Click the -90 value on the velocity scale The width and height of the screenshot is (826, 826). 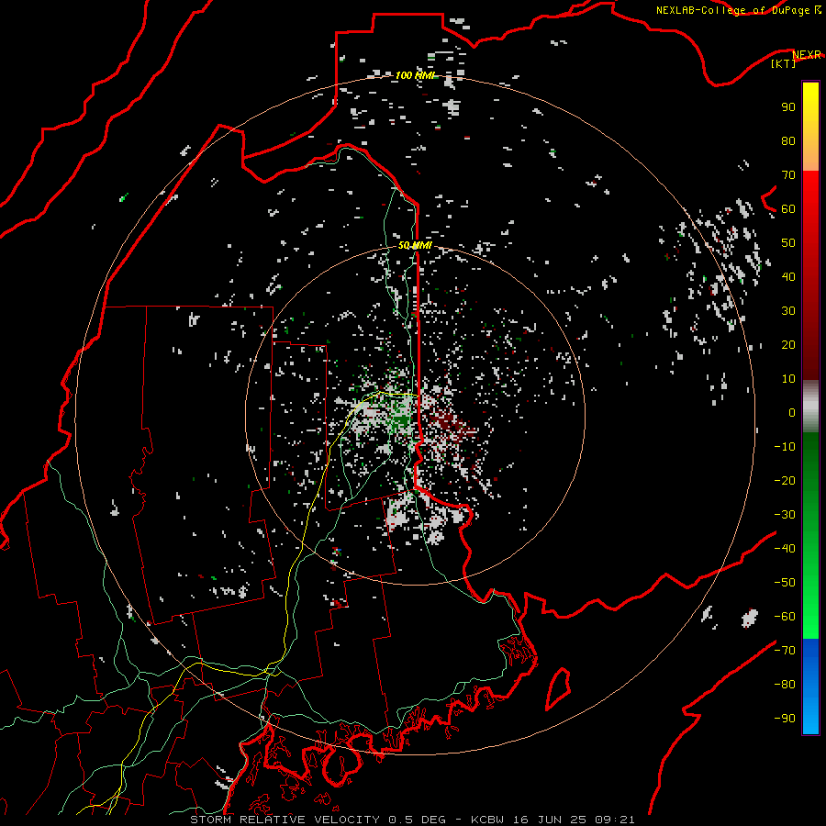tap(785, 719)
